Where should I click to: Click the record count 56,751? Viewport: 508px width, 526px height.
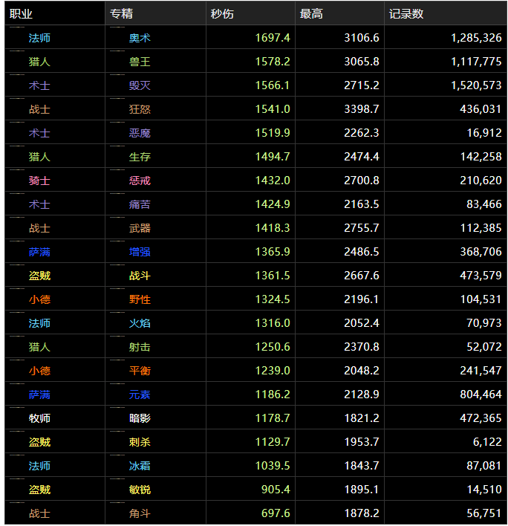click(484, 513)
